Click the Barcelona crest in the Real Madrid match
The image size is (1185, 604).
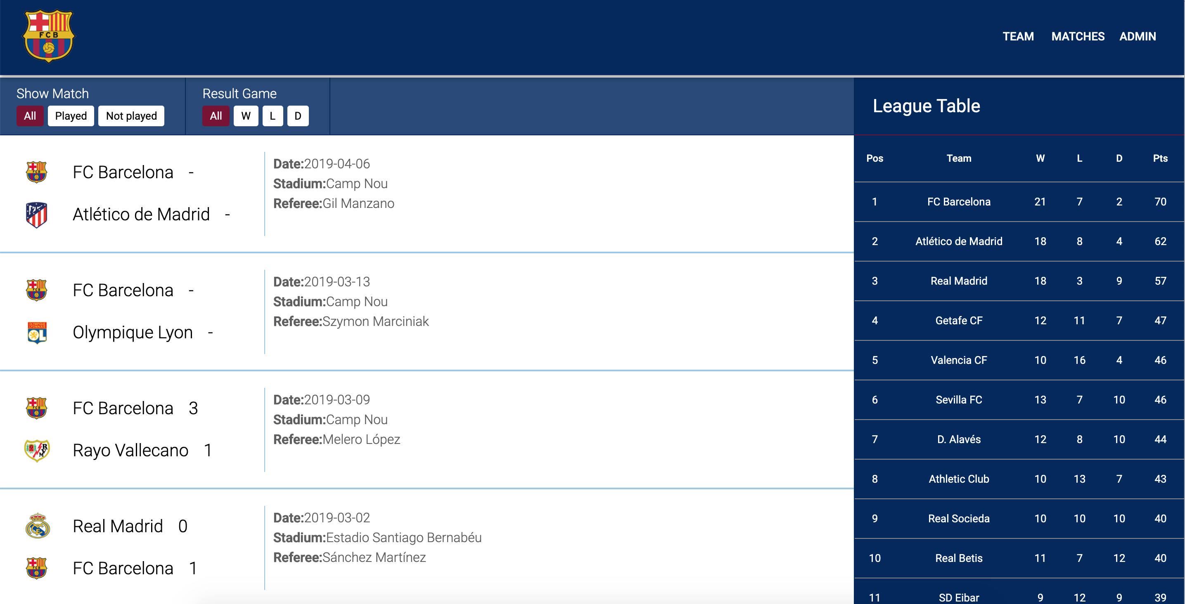coord(37,568)
